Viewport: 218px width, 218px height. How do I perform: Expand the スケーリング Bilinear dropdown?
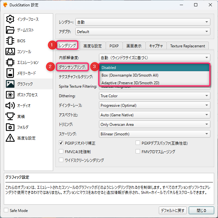point(154,134)
